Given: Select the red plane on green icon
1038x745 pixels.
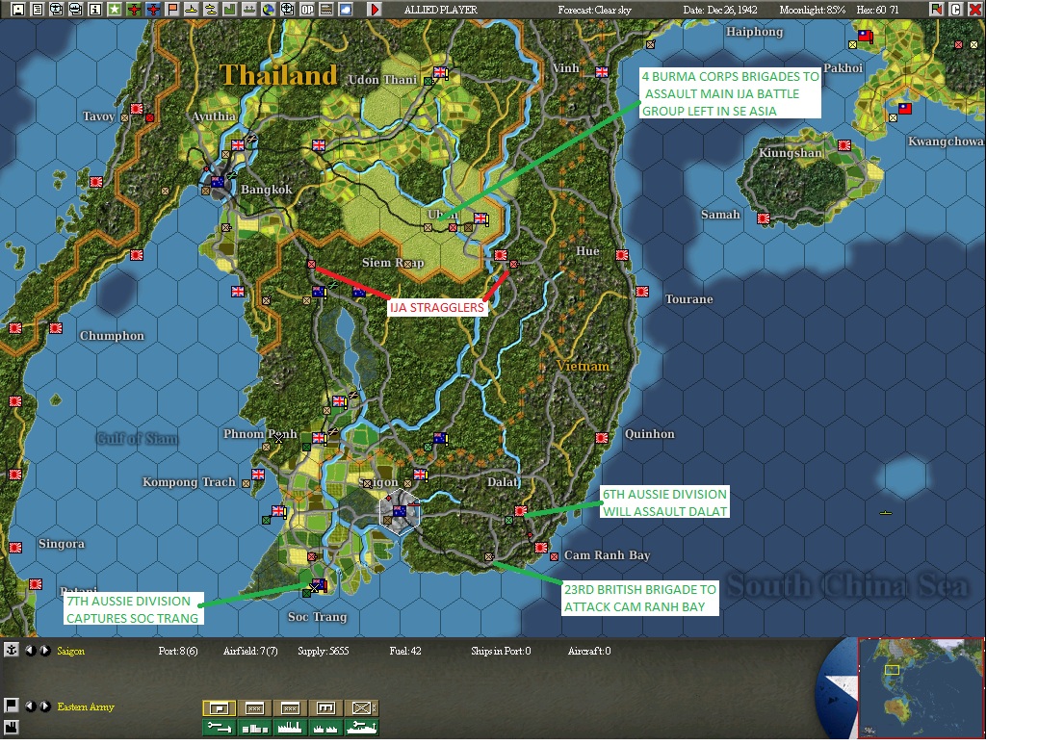Looking at the screenshot, I should [x=133, y=10].
